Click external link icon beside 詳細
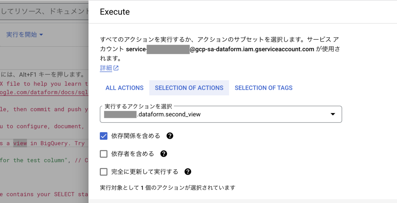 (116, 68)
